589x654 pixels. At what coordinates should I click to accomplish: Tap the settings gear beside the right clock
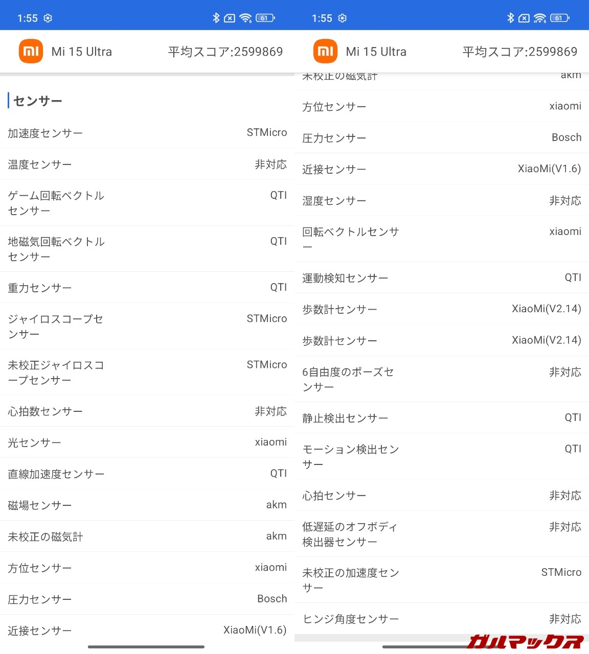tap(343, 18)
